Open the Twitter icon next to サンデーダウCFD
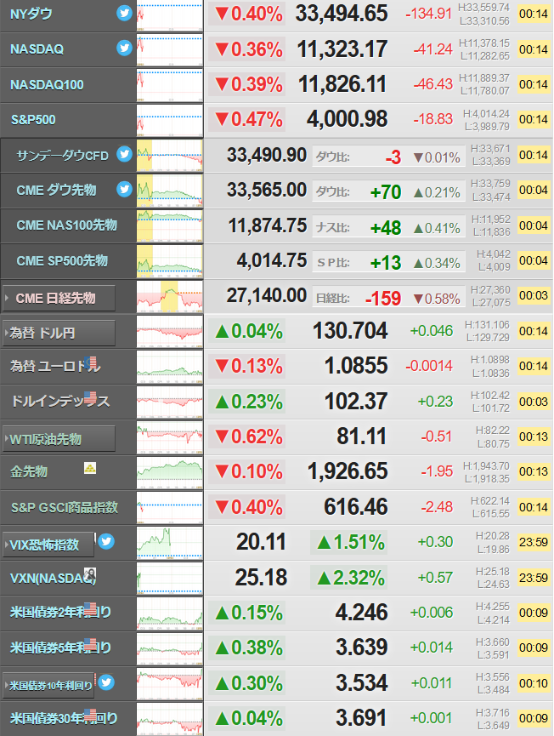The image size is (554, 736). (124, 154)
